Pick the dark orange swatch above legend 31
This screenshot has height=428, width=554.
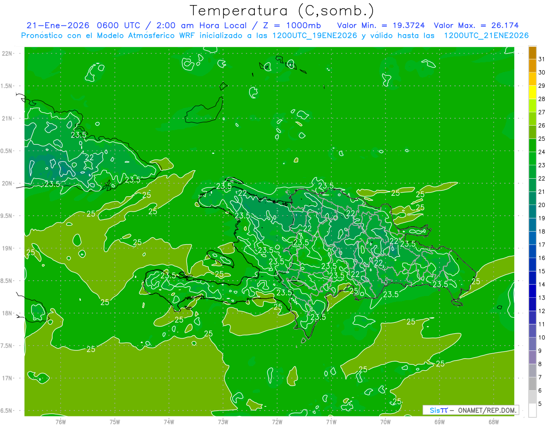(532, 53)
